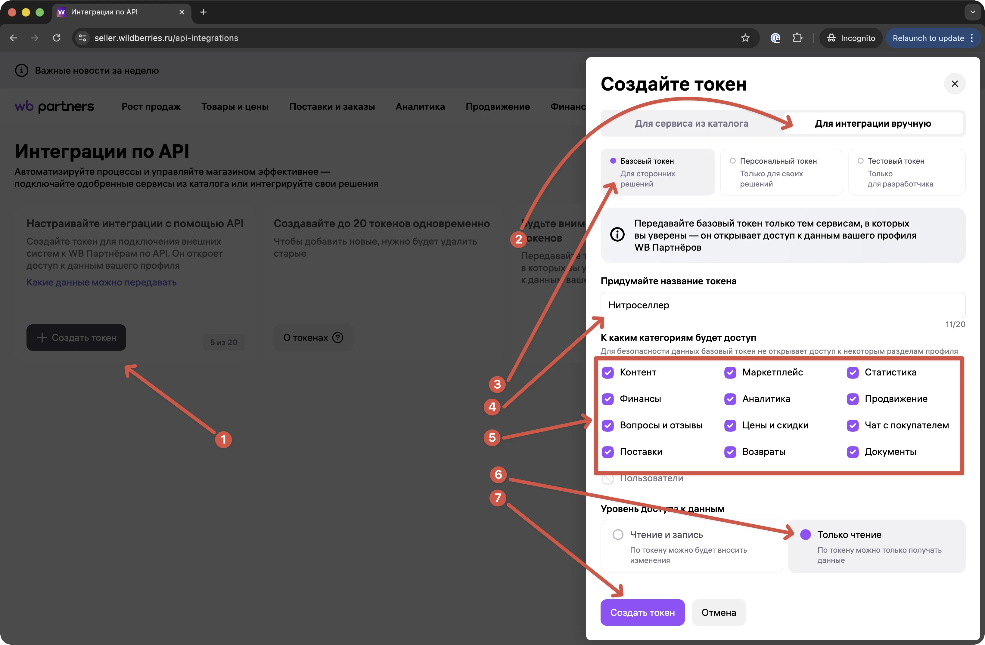This screenshot has width=985, height=645.
Task: Open link Какие данные можно передавать
Action: (x=101, y=282)
